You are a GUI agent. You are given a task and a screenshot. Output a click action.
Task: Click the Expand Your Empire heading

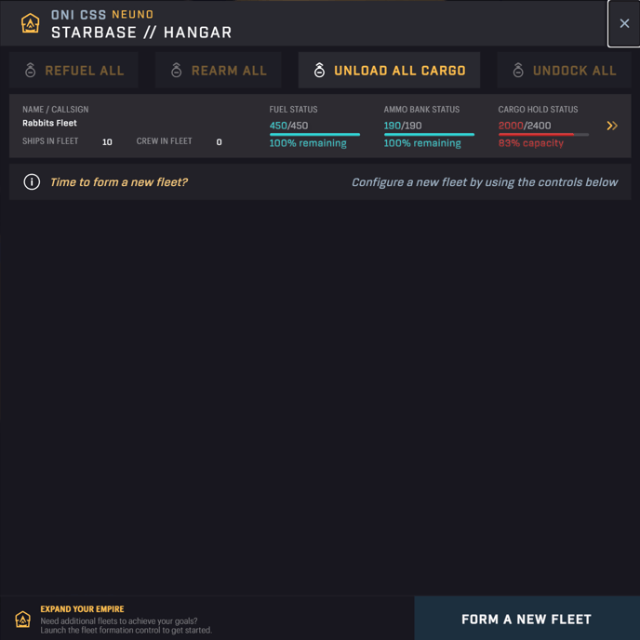tap(82, 609)
